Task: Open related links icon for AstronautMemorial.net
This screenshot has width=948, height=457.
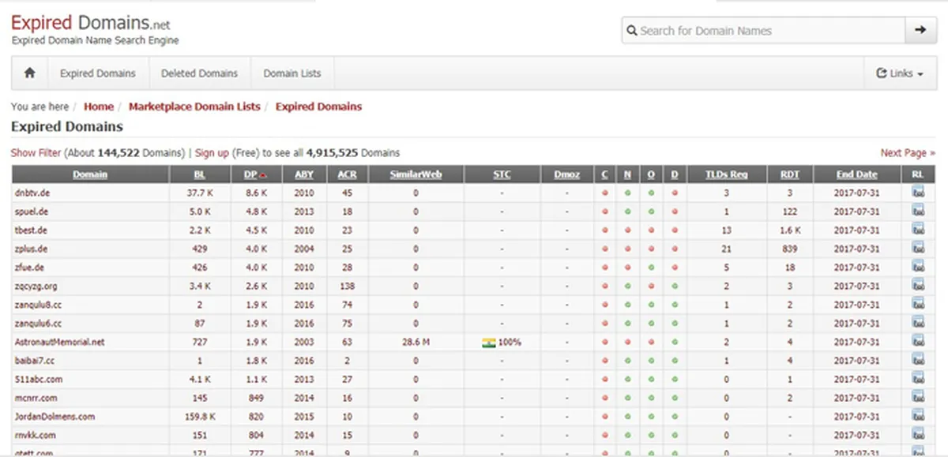Action: (x=917, y=342)
